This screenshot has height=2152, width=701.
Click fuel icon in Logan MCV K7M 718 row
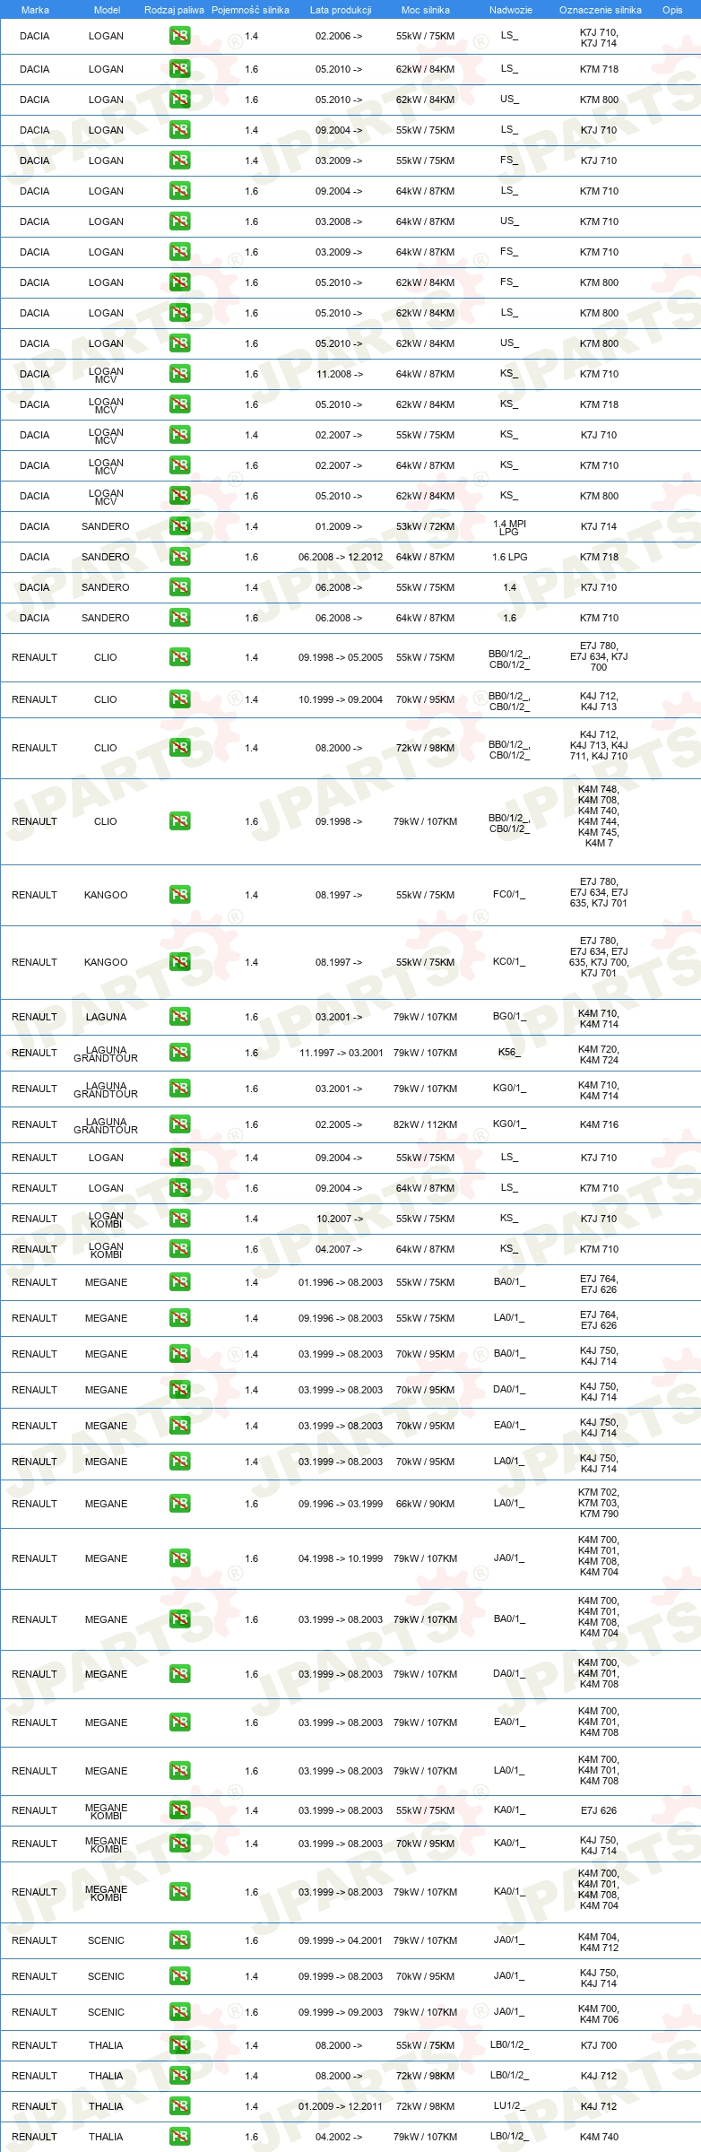(179, 404)
